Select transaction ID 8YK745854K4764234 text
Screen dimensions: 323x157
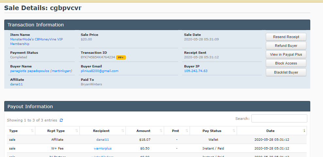98,57
